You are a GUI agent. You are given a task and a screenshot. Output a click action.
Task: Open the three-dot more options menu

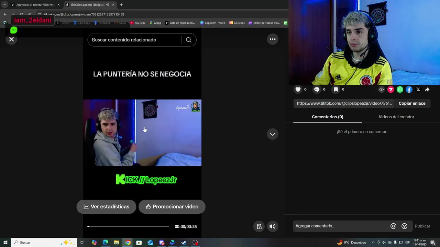click(273, 39)
